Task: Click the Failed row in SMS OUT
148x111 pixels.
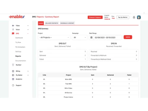Action: point(62,59)
